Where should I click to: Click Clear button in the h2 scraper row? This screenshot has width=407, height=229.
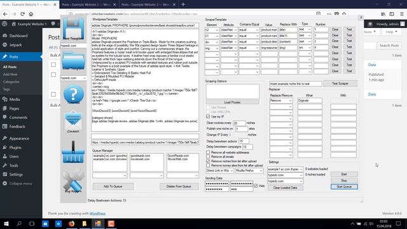(335, 29)
